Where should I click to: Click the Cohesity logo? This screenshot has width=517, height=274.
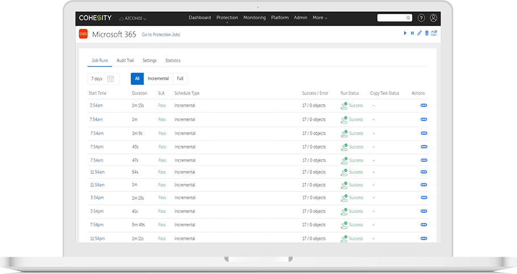[x=95, y=18]
